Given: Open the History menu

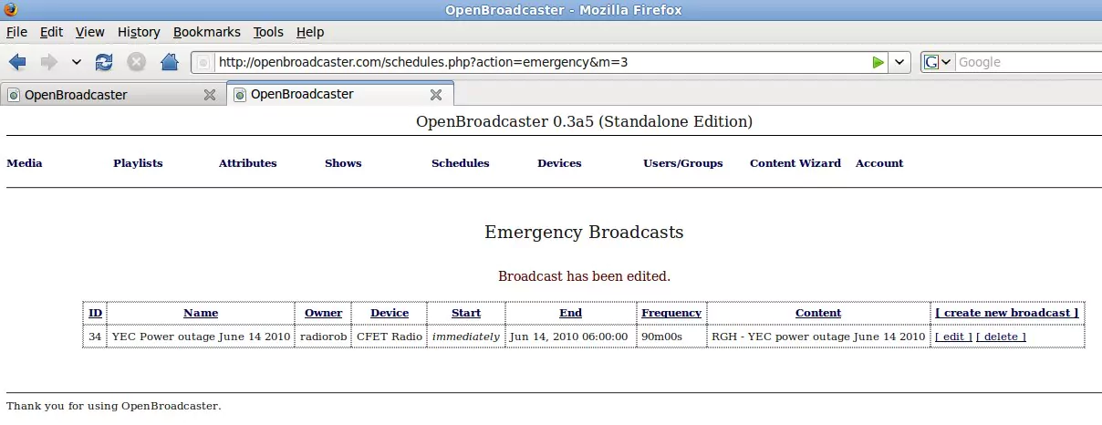Looking at the screenshot, I should [139, 32].
